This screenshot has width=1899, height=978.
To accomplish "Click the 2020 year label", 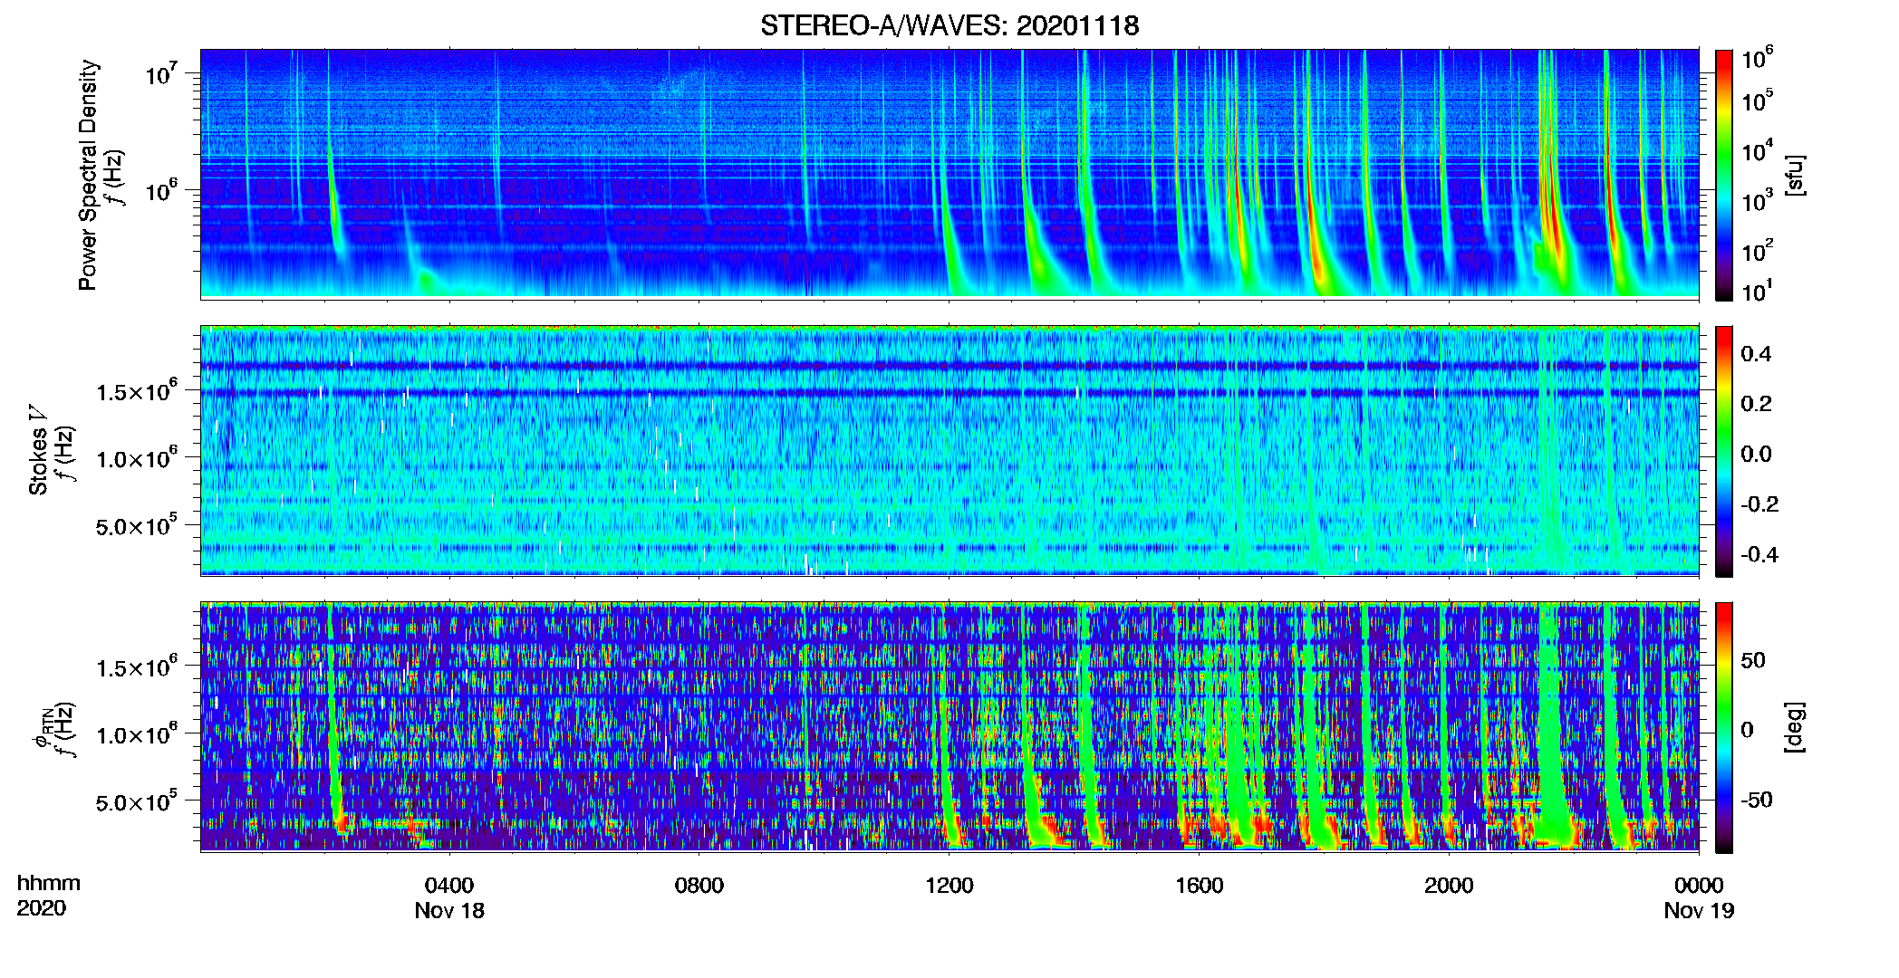I will tap(42, 908).
